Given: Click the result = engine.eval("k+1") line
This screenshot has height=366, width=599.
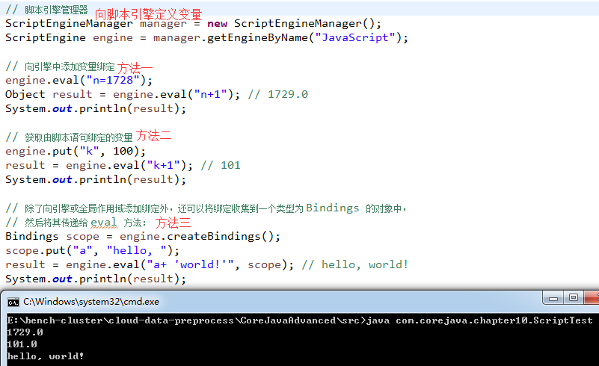Looking at the screenshot, I should coord(123,166).
